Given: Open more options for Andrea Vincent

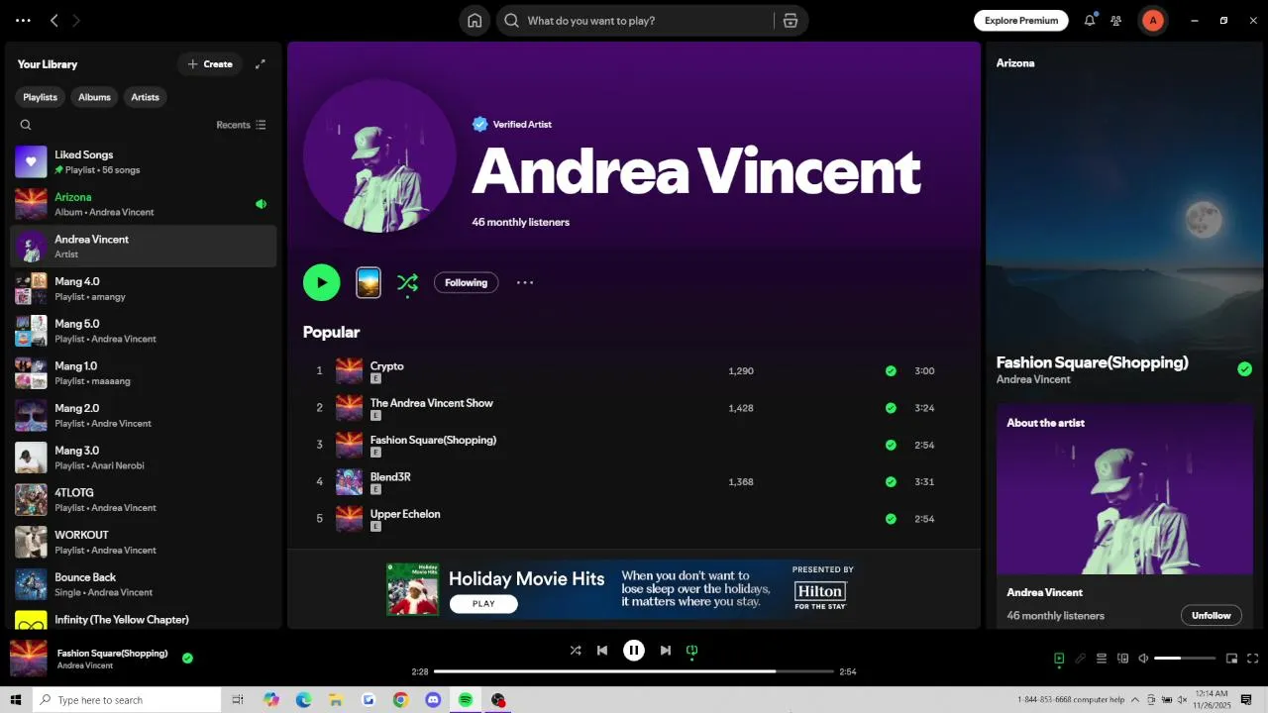Looking at the screenshot, I should 525,282.
